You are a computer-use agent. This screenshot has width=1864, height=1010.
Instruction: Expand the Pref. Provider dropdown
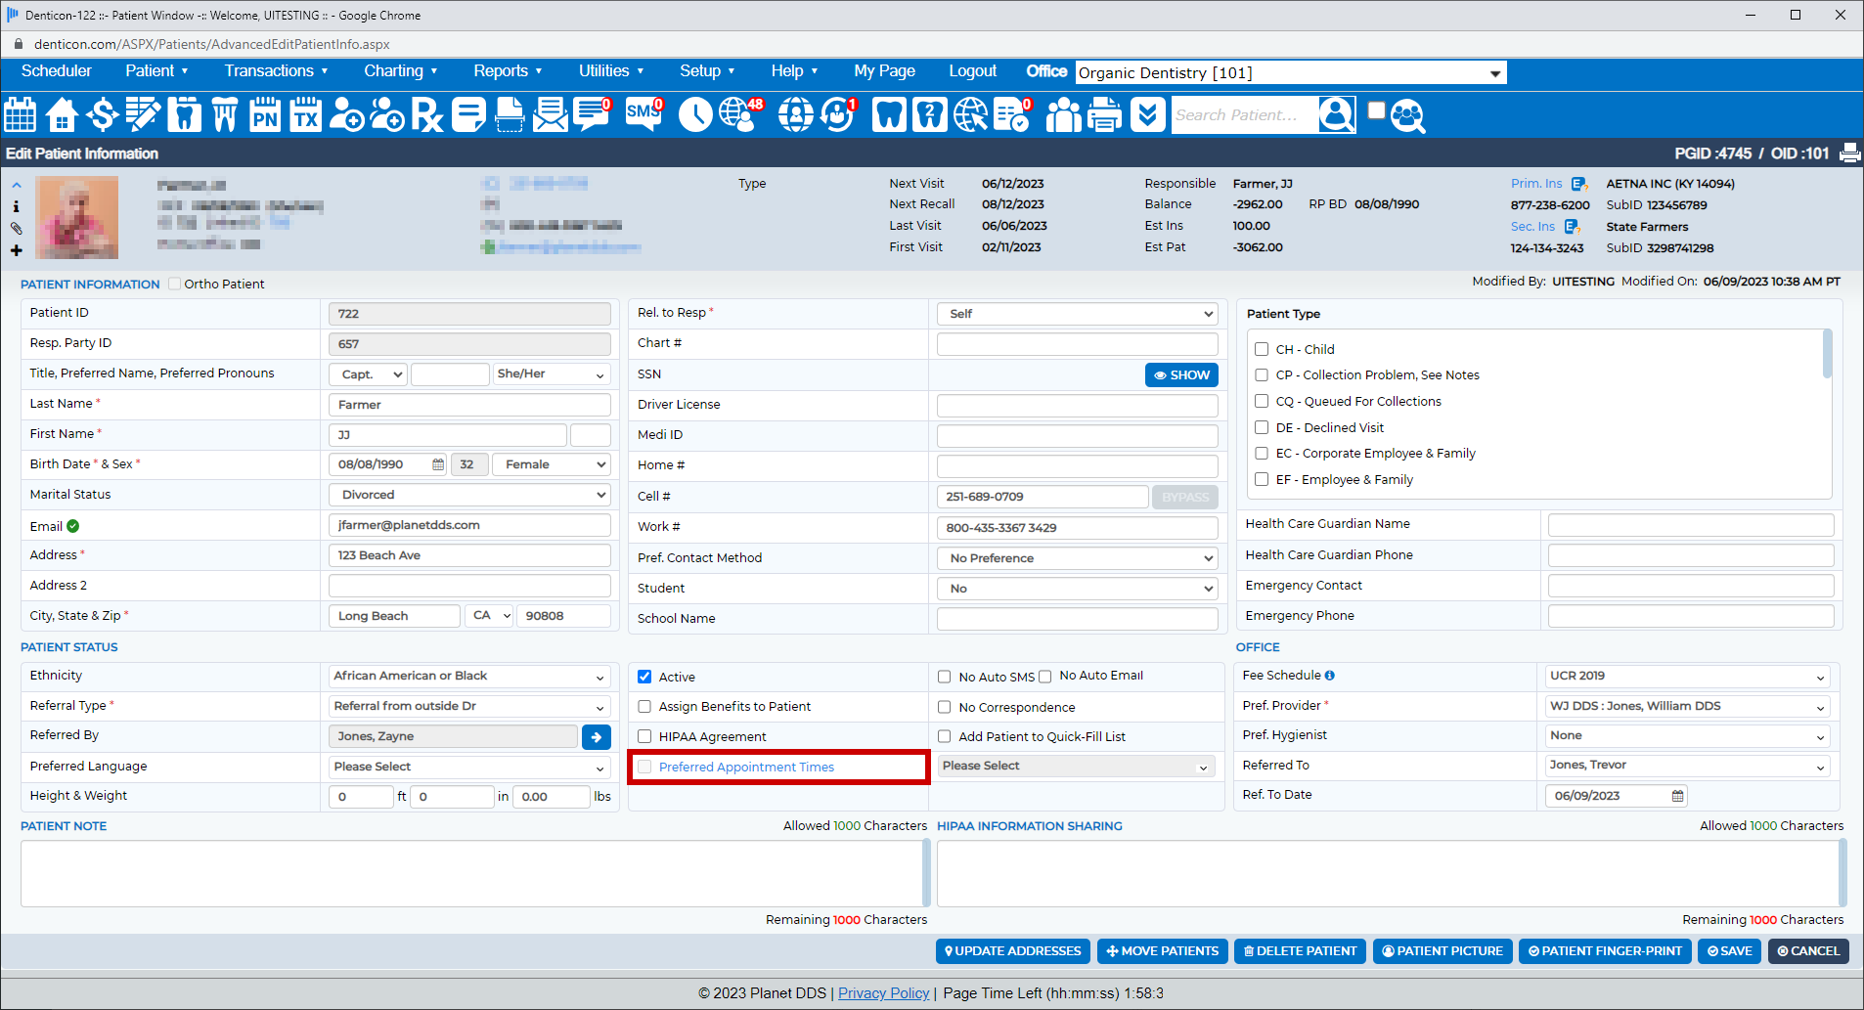(1688, 706)
